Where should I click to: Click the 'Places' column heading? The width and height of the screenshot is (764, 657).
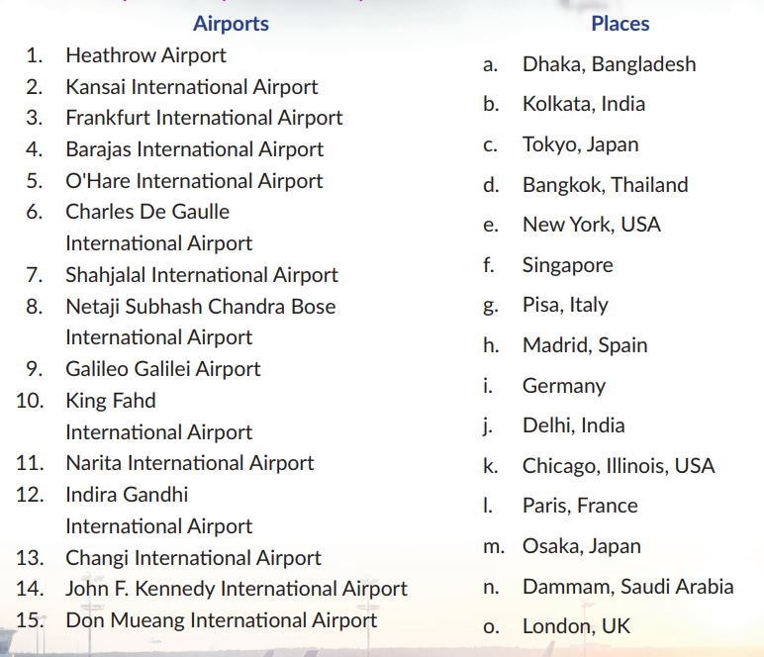[621, 24]
